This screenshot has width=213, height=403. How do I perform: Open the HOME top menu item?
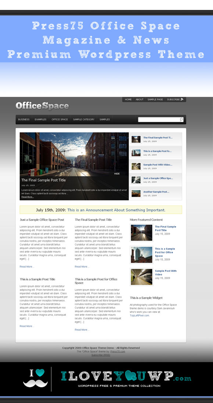coord(128,99)
